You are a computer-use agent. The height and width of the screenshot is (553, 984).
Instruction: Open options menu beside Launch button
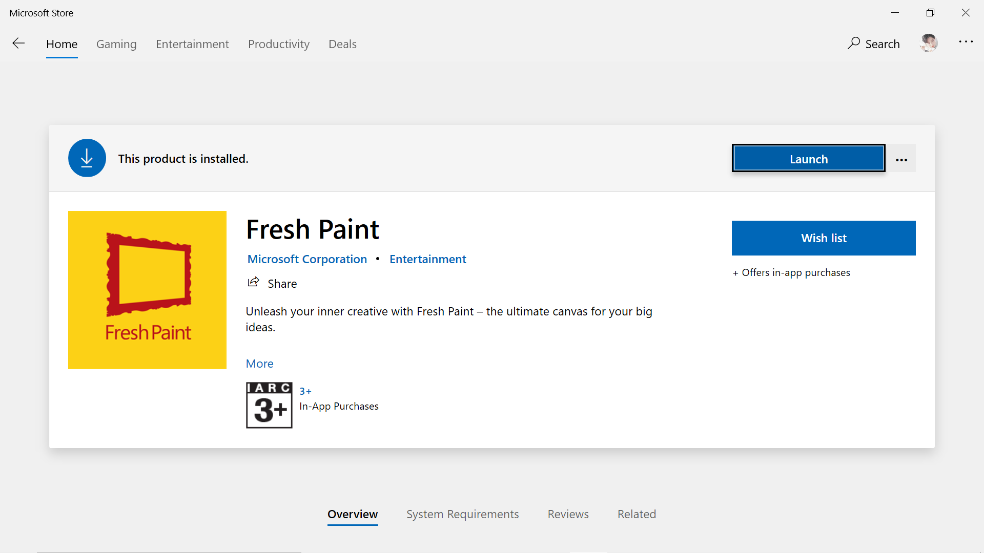(x=901, y=159)
